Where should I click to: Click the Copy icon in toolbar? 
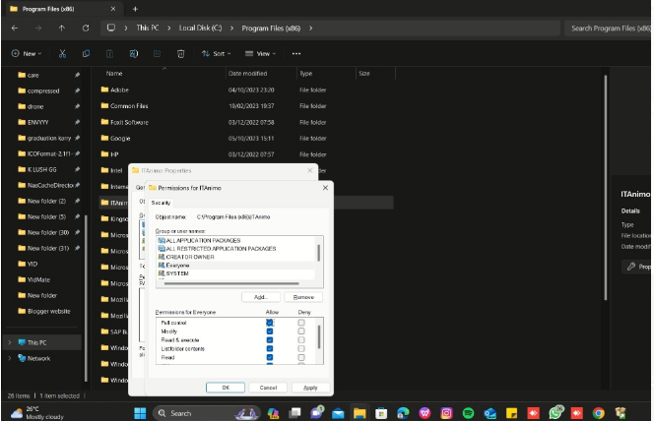[86, 53]
